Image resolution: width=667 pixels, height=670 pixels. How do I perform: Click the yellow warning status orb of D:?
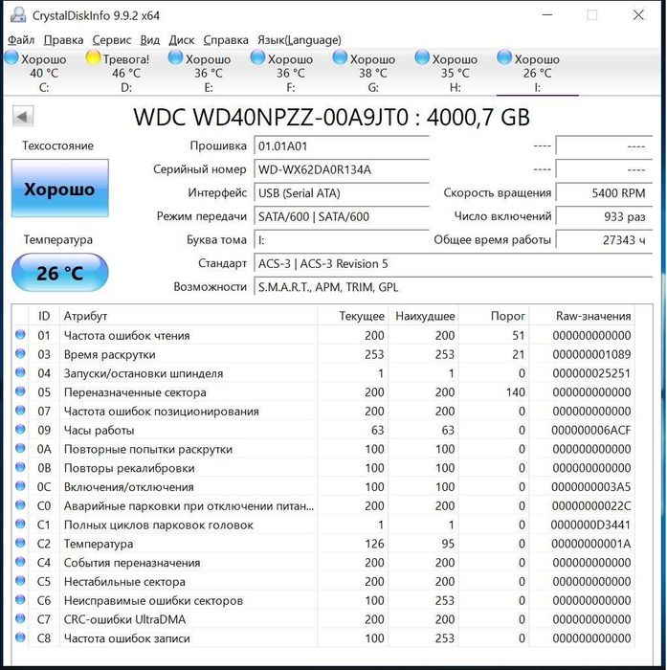[93, 57]
